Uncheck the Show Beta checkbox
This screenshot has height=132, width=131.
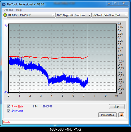click(9, 106)
